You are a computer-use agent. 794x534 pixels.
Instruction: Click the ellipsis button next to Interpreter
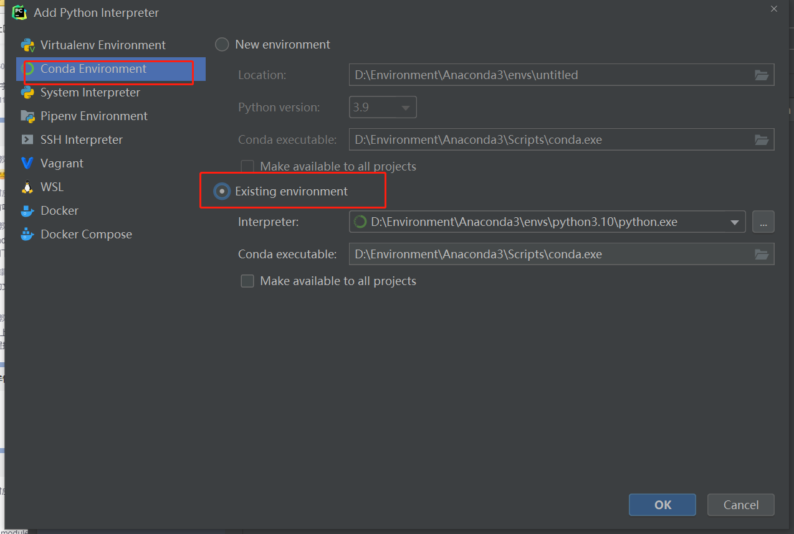[x=763, y=222]
